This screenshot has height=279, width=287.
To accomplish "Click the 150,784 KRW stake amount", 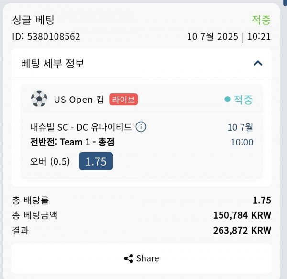I will click(242, 215).
